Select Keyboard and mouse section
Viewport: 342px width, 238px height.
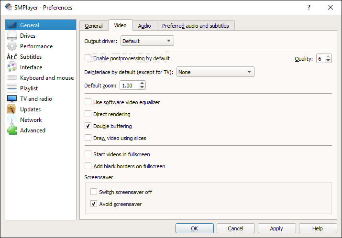coord(41,77)
